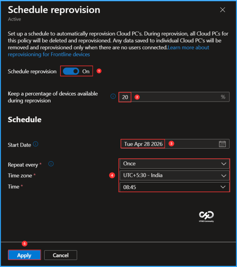Dismiss the panel using the X icon
The width and height of the screenshot is (237, 267).
coord(222,10)
